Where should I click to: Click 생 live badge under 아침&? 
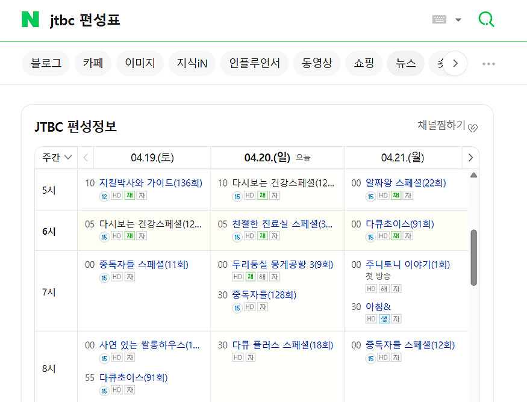[384, 319]
